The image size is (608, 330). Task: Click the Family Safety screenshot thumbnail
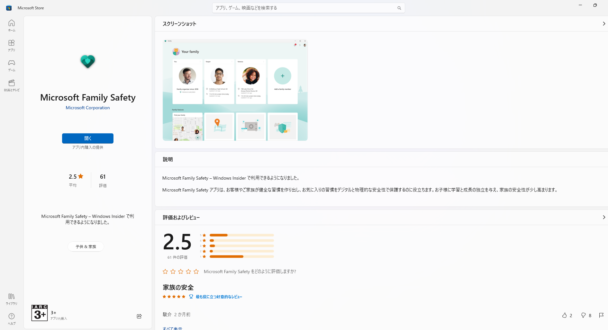point(235,90)
